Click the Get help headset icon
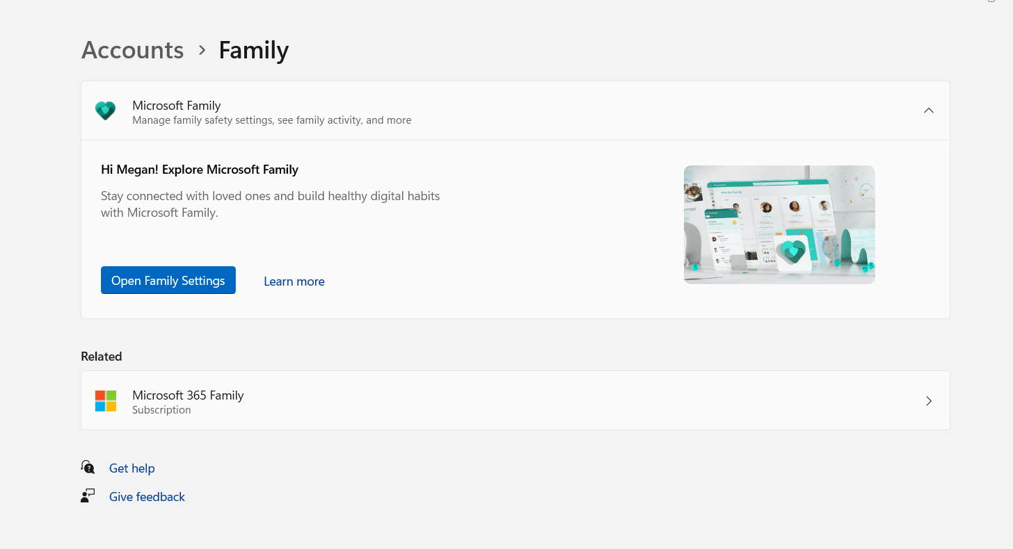The image size is (1013, 549). coord(88,467)
